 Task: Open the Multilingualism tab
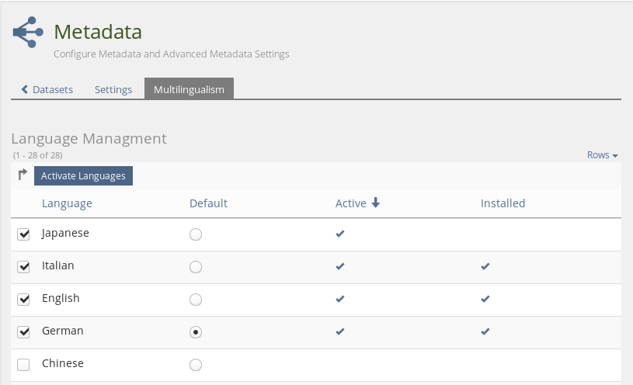coord(189,89)
